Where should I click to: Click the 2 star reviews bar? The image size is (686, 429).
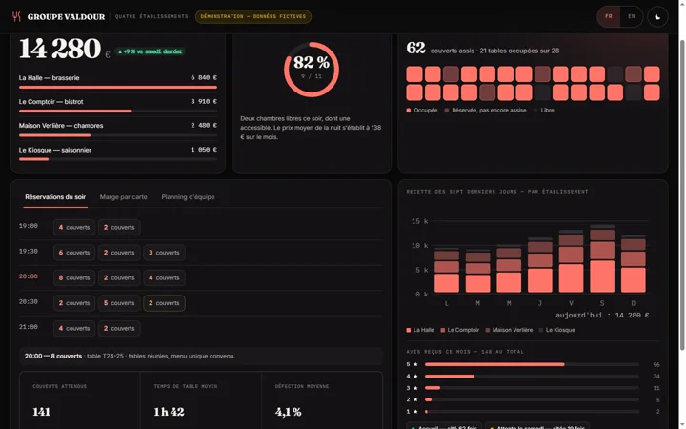coord(533,400)
